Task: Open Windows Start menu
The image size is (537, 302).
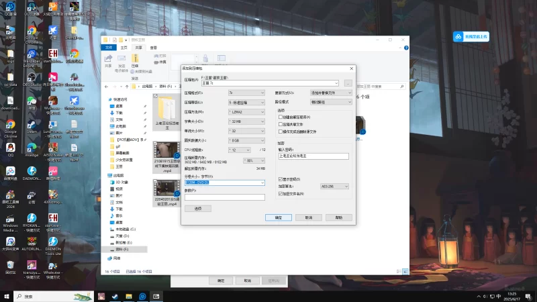Action: click(x=7, y=296)
